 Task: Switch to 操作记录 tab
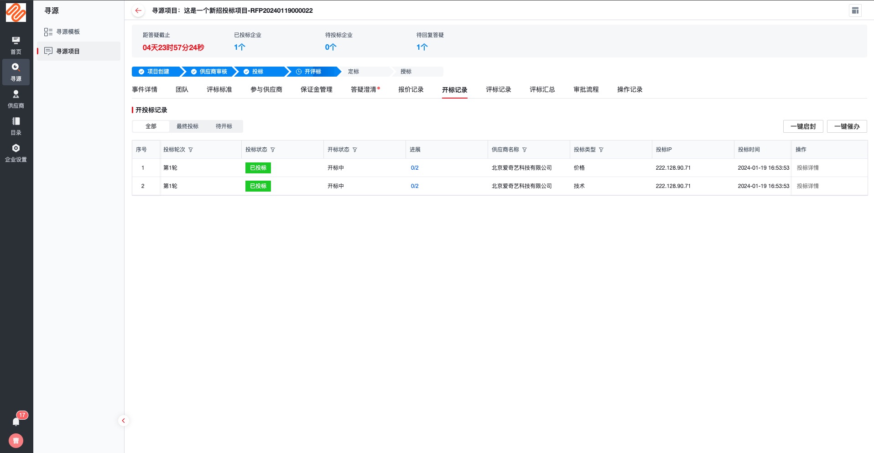tap(630, 89)
